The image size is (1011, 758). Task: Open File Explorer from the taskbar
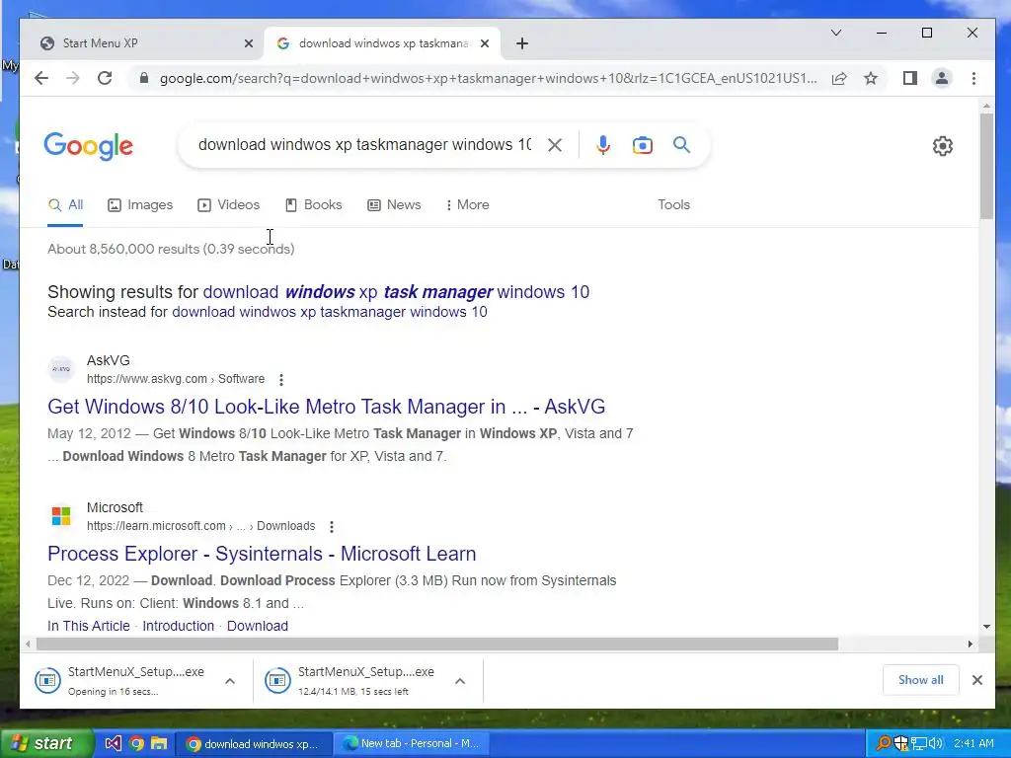[x=159, y=744]
